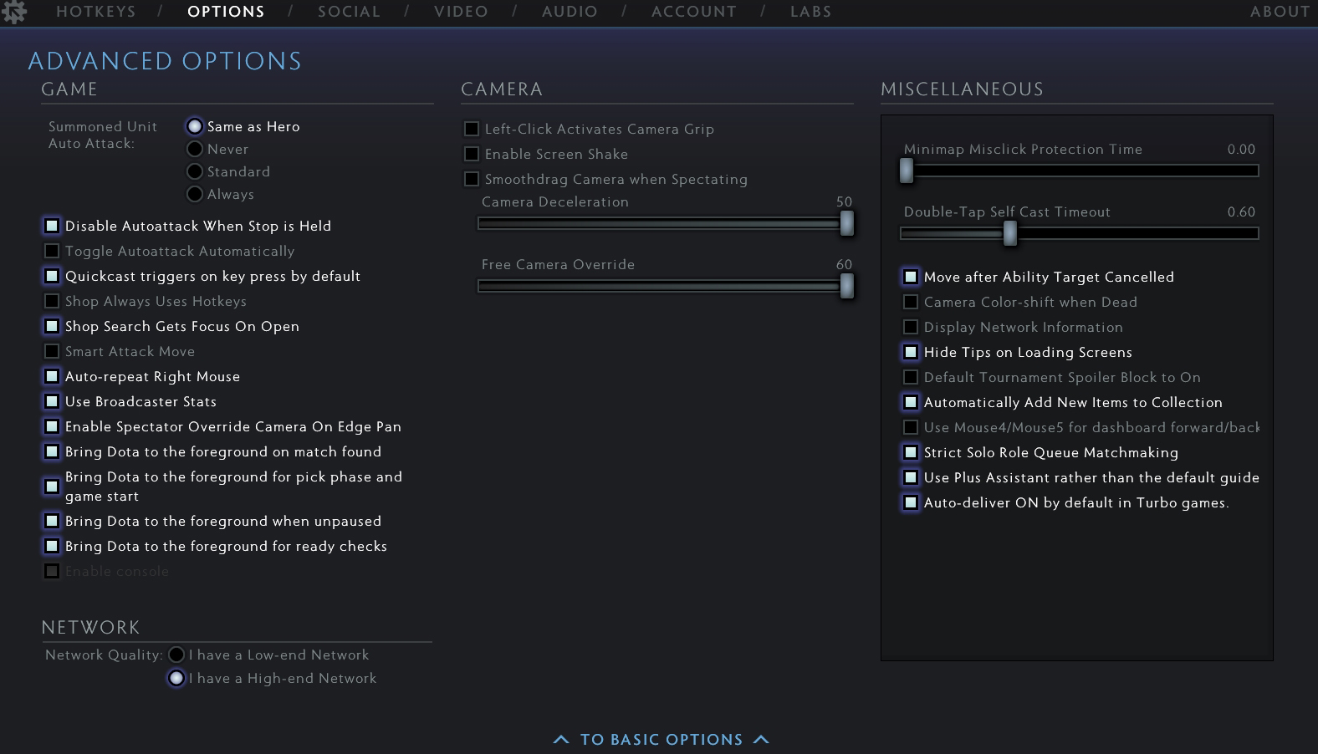The width and height of the screenshot is (1318, 754).
Task: Open the Social tab
Action: click(x=349, y=12)
